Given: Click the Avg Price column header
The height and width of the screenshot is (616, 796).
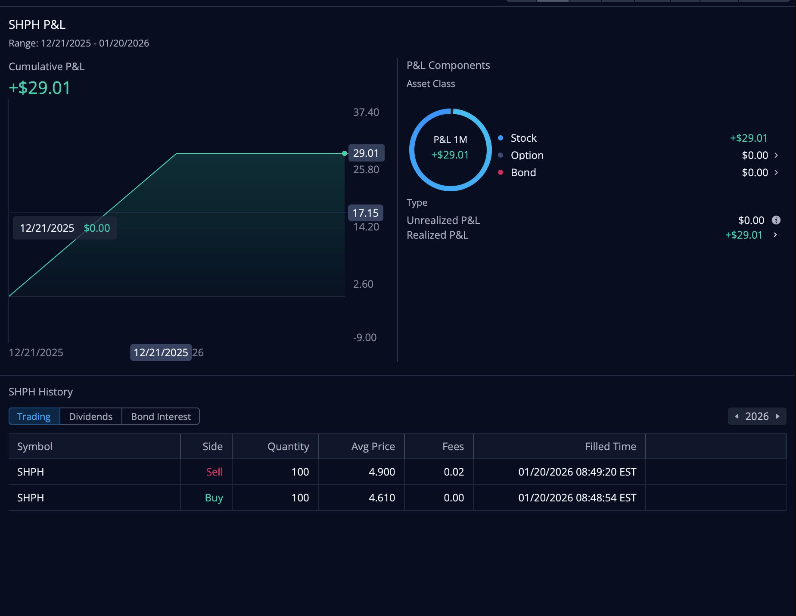Looking at the screenshot, I should pos(373,446).
